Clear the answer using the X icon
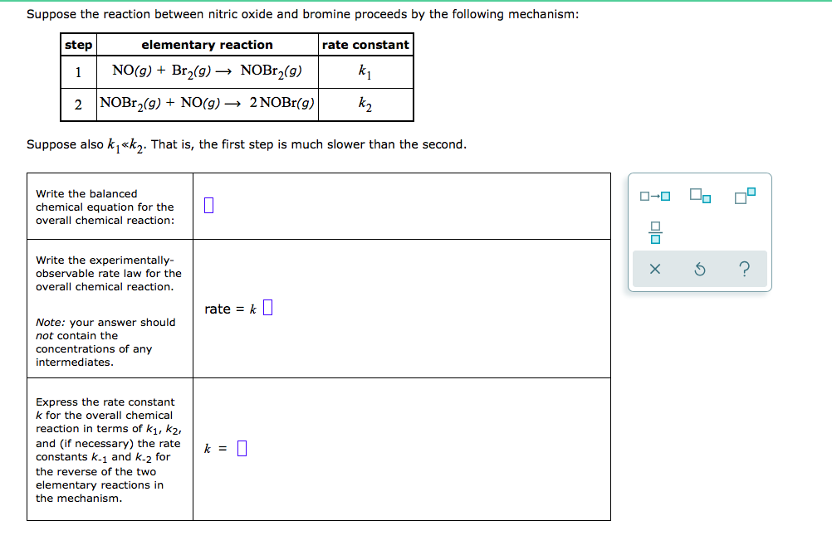The height and width of the screenshot is (555, 832). [655, 269]
